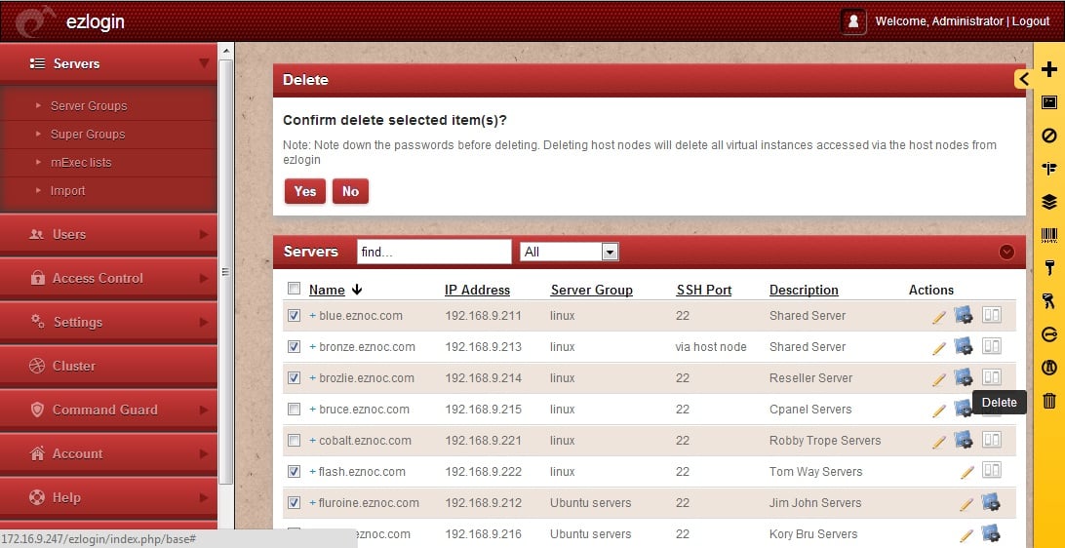Viewport: 1065px width, 548px height.
Task: Click monitor-gear icon for fluroine.eznoc.com
Action: pyautogui.click(x=990, y=502)
